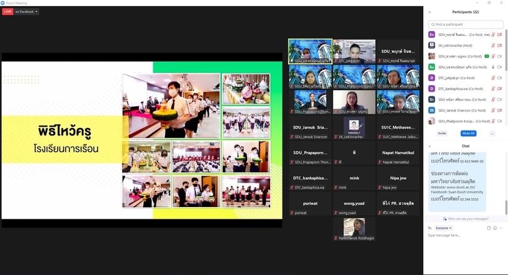Image resolution: width=508 pixels, height=275 pixels.
Task: Click the www.dusit.ac.th website link in chat
Action: (461, 187)
